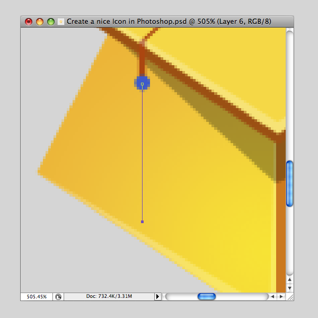Click the document title in the title bar
This screenshot has width=318, height=318.
[169, 22]
